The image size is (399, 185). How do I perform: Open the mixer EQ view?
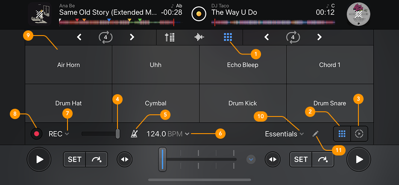170,37
